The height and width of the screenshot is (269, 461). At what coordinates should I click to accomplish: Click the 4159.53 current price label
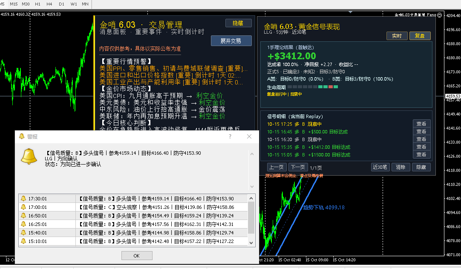tap(453, 96)
